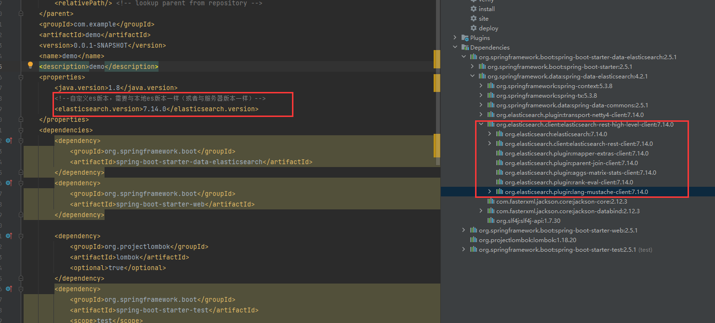Click 0.0.1-SNAPSHOT version text

(x=101, y=45)
